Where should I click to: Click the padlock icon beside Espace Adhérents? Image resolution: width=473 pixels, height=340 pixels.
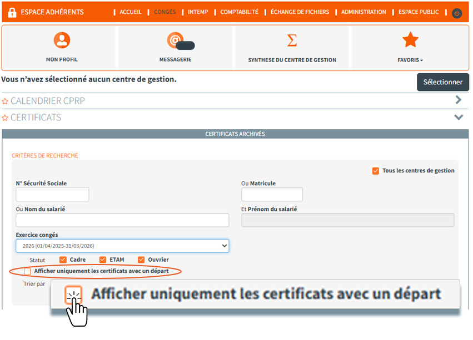coord(11,12)
